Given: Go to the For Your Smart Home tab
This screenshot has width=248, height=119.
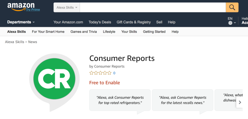Looking at the screenshot, I should (48, 32).
